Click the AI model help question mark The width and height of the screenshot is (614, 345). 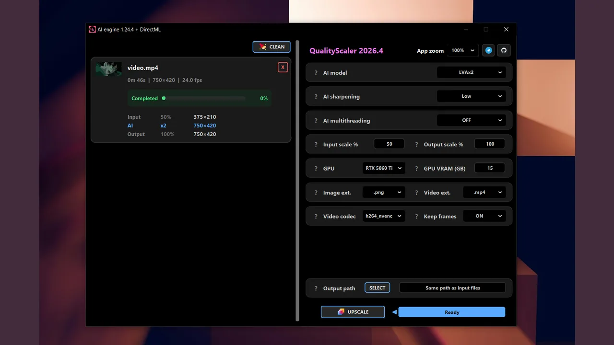coord(316,73)
